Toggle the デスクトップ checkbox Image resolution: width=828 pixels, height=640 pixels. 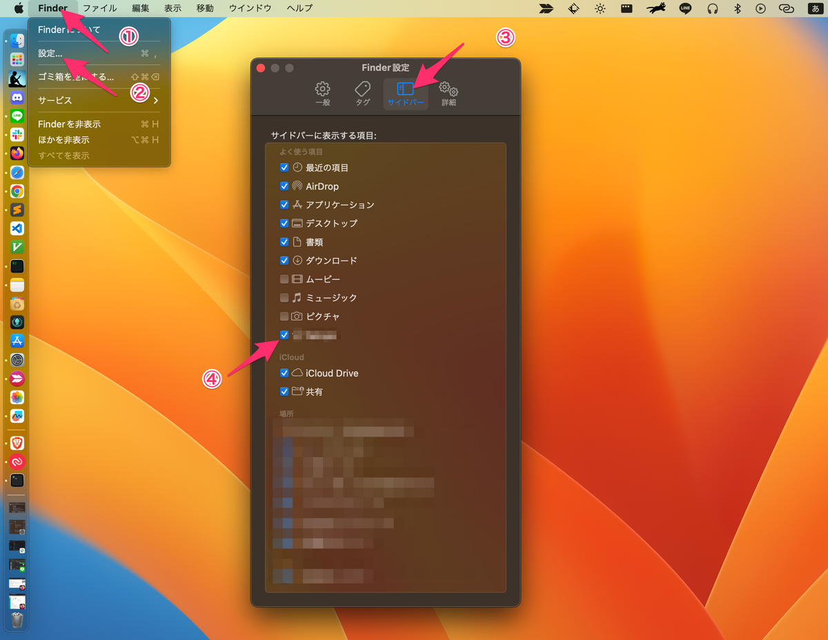click(x=284, y=223)
